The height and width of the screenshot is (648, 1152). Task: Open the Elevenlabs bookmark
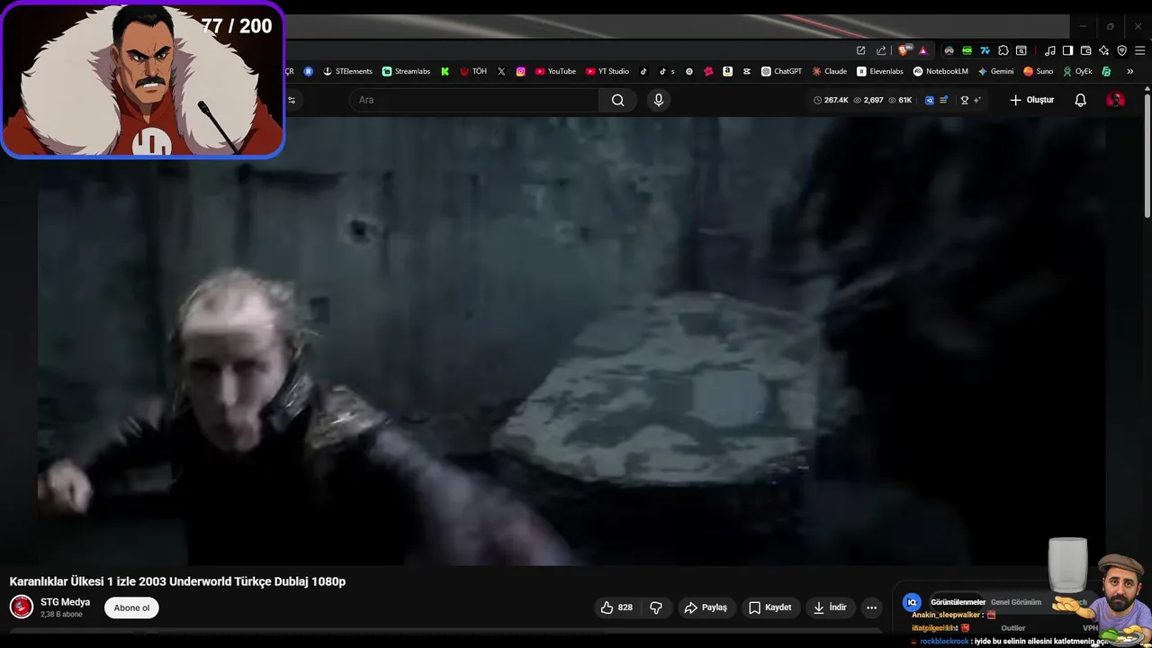(x=879, y=71)
